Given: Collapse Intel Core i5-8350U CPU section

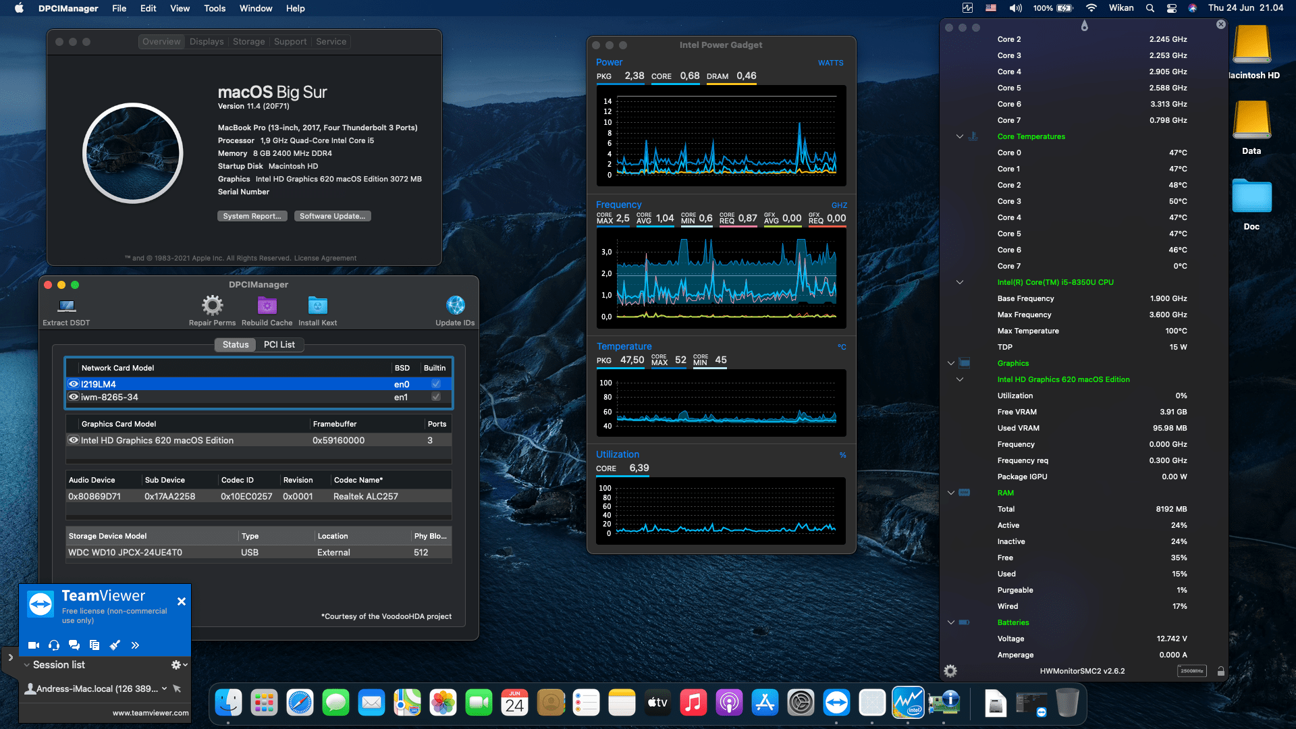Looking at the screenshot, I should point(959,282).
